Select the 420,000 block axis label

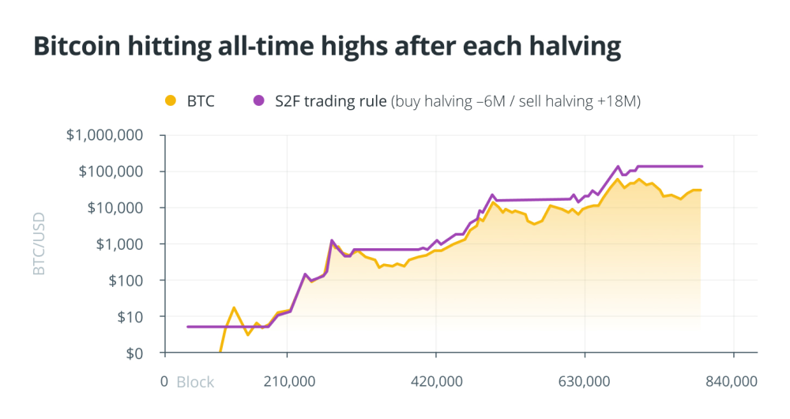point(437,382)
